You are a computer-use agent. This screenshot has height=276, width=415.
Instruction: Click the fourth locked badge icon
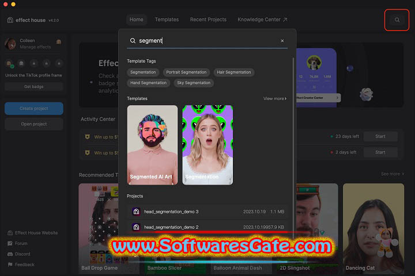coord(46,63)
